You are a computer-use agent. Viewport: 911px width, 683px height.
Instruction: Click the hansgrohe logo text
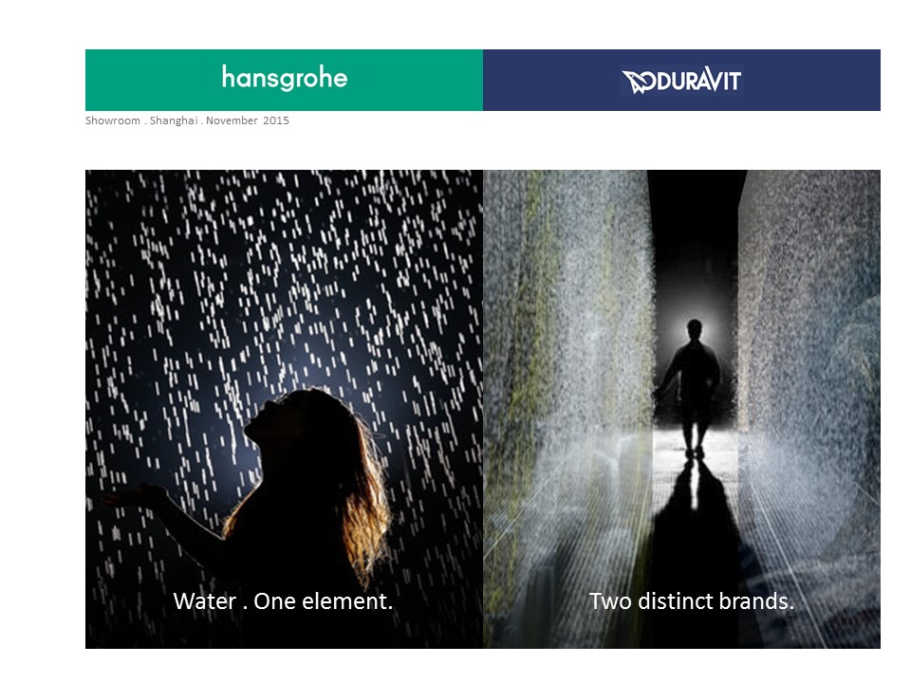285,79
